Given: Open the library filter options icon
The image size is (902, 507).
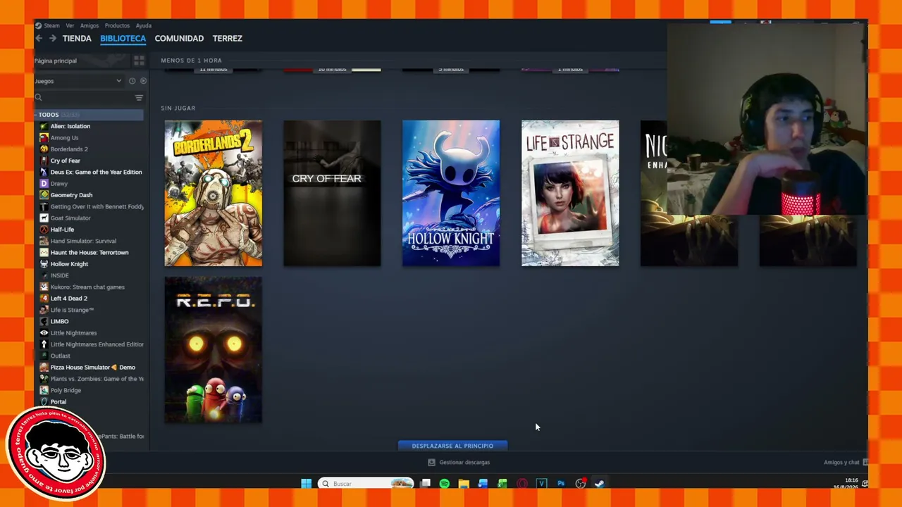Looking at the screenshot, I should (139, 98).
